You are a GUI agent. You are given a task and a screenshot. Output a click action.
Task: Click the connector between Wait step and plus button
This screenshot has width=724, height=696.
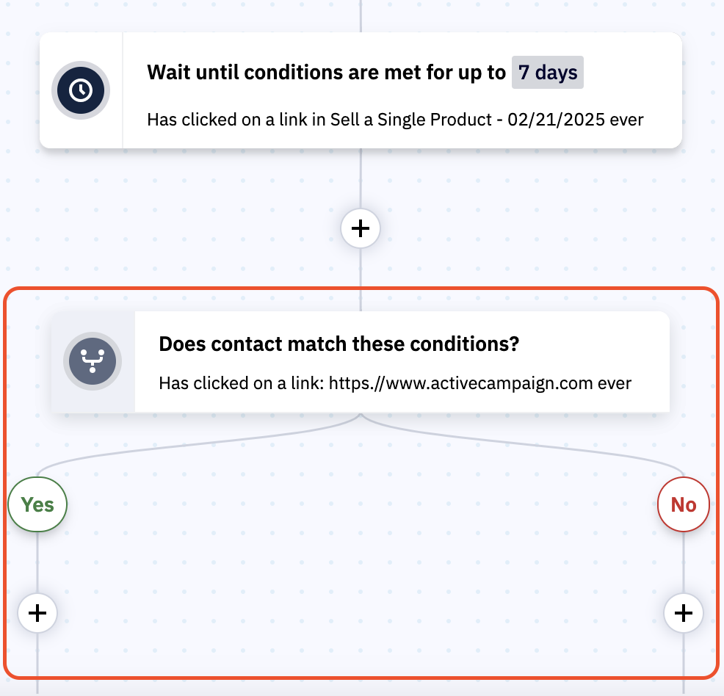point(361,180)
